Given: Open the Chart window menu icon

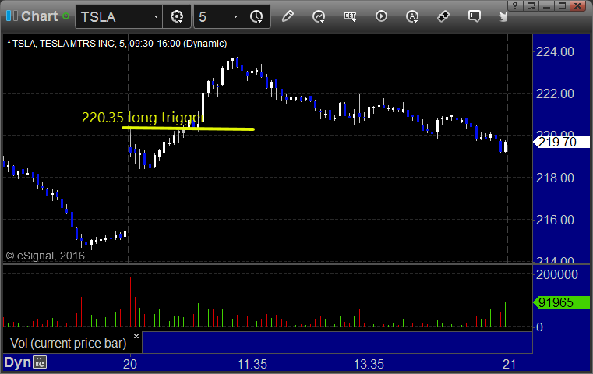Looking at the screenshot, I should click(x=12, y=16).
